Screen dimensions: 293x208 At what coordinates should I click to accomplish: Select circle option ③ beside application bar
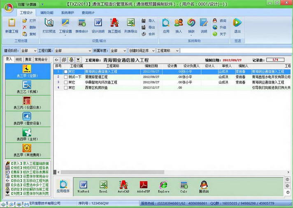(x=287, y=192)
